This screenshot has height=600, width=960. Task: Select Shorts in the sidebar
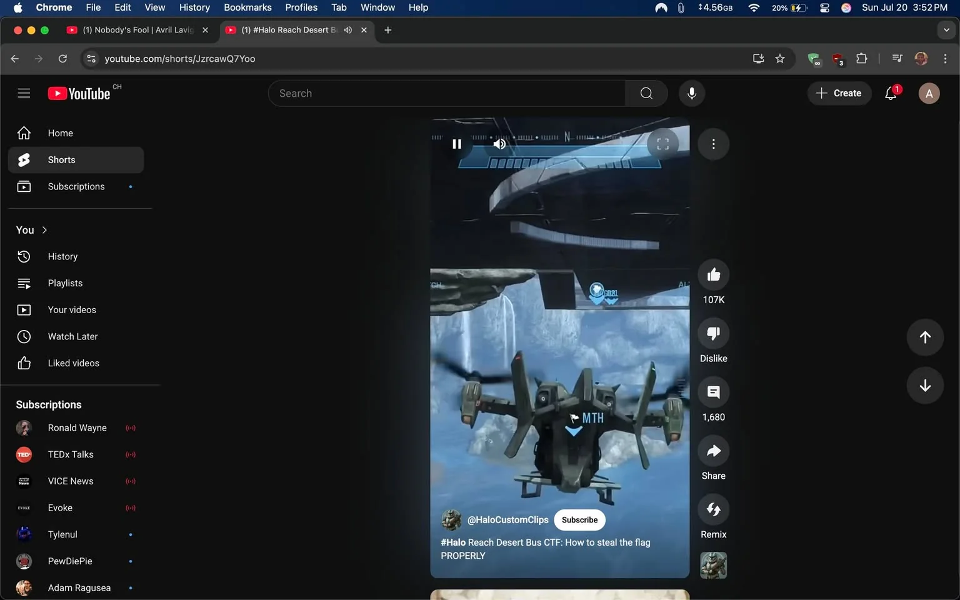[x=76, y=160]
